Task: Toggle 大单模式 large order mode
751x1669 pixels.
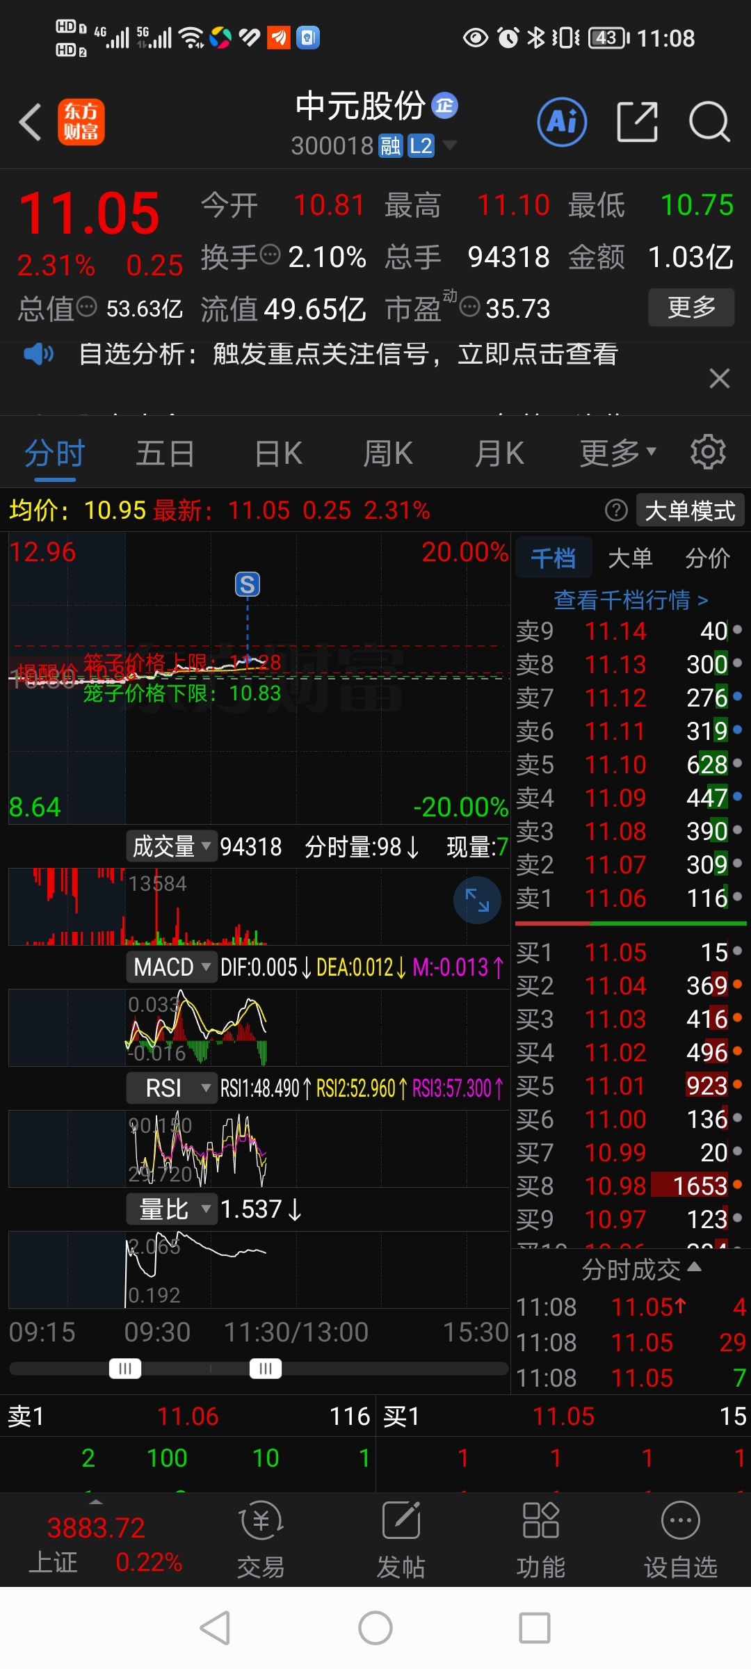Action: click(691, 510)
